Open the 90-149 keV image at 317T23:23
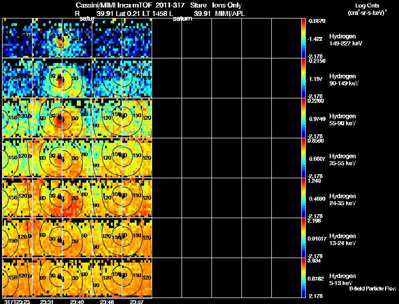 pos(17,78)
